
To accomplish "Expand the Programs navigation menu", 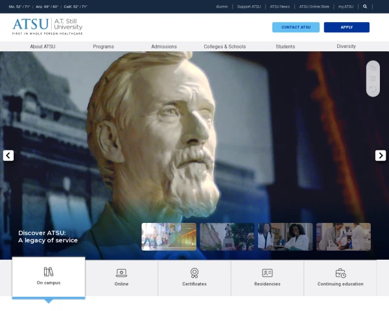I will pos(103,47).
